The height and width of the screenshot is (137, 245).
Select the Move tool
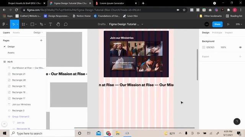click(14, 24)
